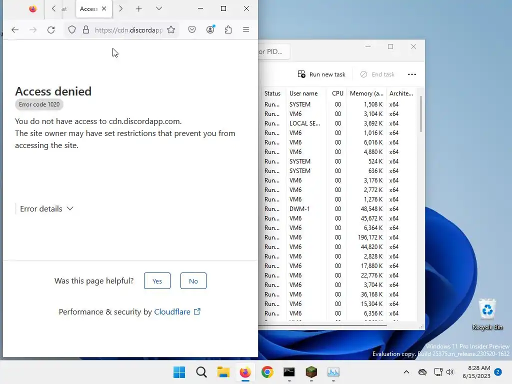
Task: Click the cloud sync tray icon
Action: point(422,372)
